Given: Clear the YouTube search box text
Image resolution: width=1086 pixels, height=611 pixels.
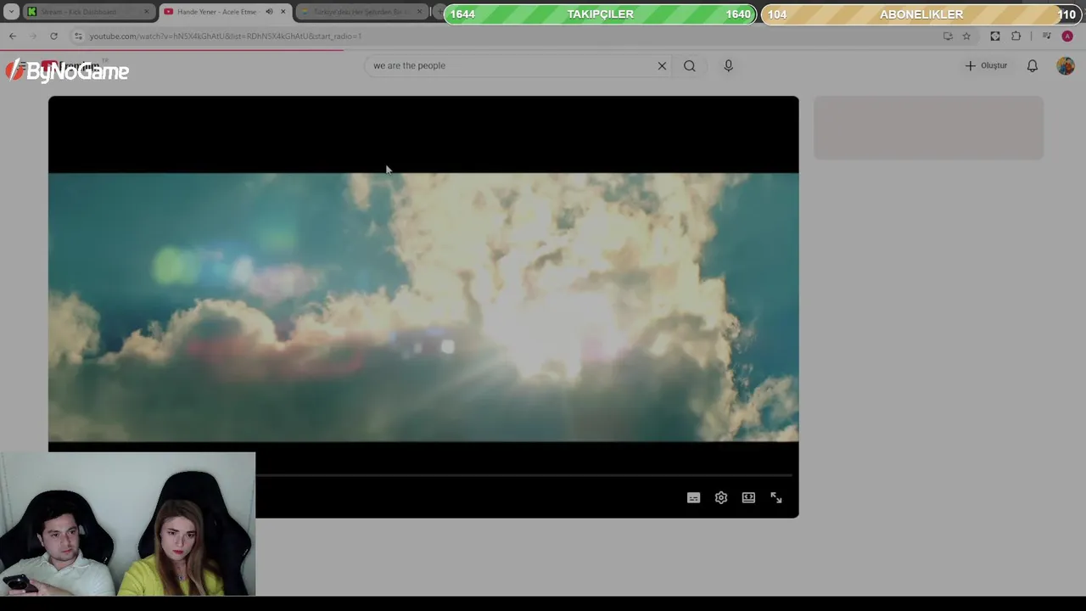Looking at the screenshot, I should click(662, 65).
